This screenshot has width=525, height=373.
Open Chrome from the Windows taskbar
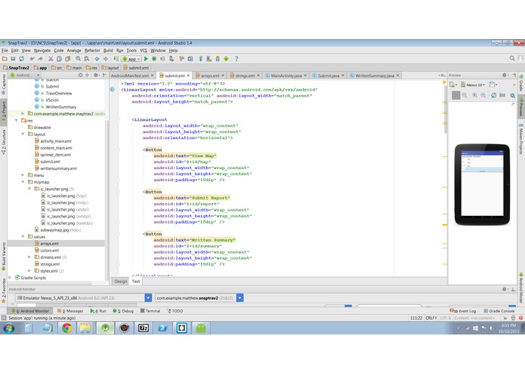pyautogui.click(x=67, y=328)
